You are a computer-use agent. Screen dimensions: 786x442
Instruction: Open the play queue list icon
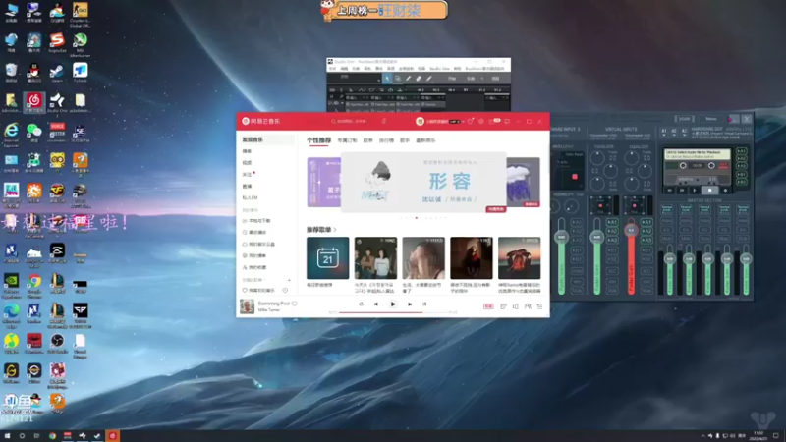click(x=539, y=306)
